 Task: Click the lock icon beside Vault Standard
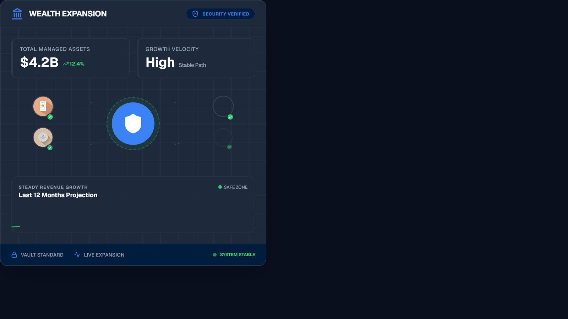point(14,254)
